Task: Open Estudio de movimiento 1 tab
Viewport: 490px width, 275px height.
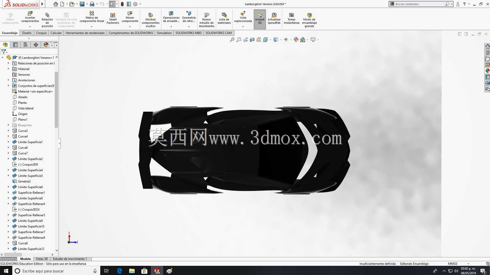Action: pyautogui.click(x=70, y=259)
